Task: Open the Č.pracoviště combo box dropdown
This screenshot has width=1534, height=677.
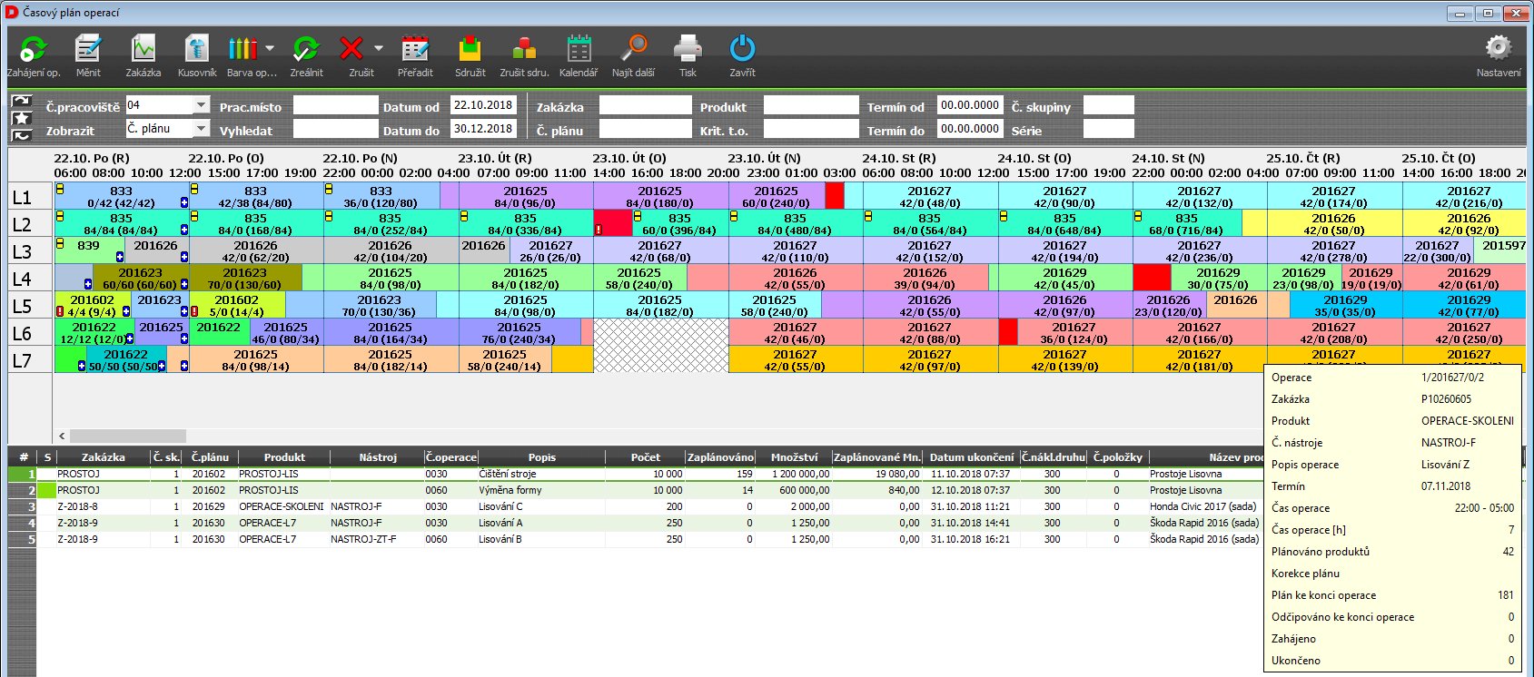Action: tap(202, 105)
